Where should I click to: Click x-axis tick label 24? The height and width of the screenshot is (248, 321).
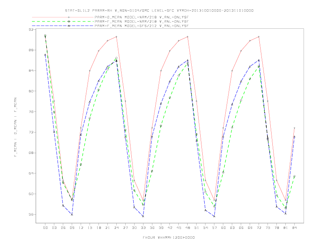116,228
